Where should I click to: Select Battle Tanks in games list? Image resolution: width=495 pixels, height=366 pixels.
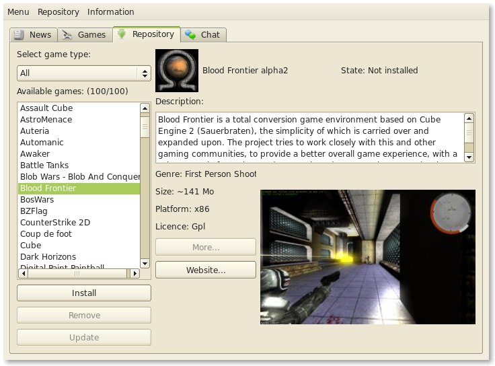click(x=79, y=165)
